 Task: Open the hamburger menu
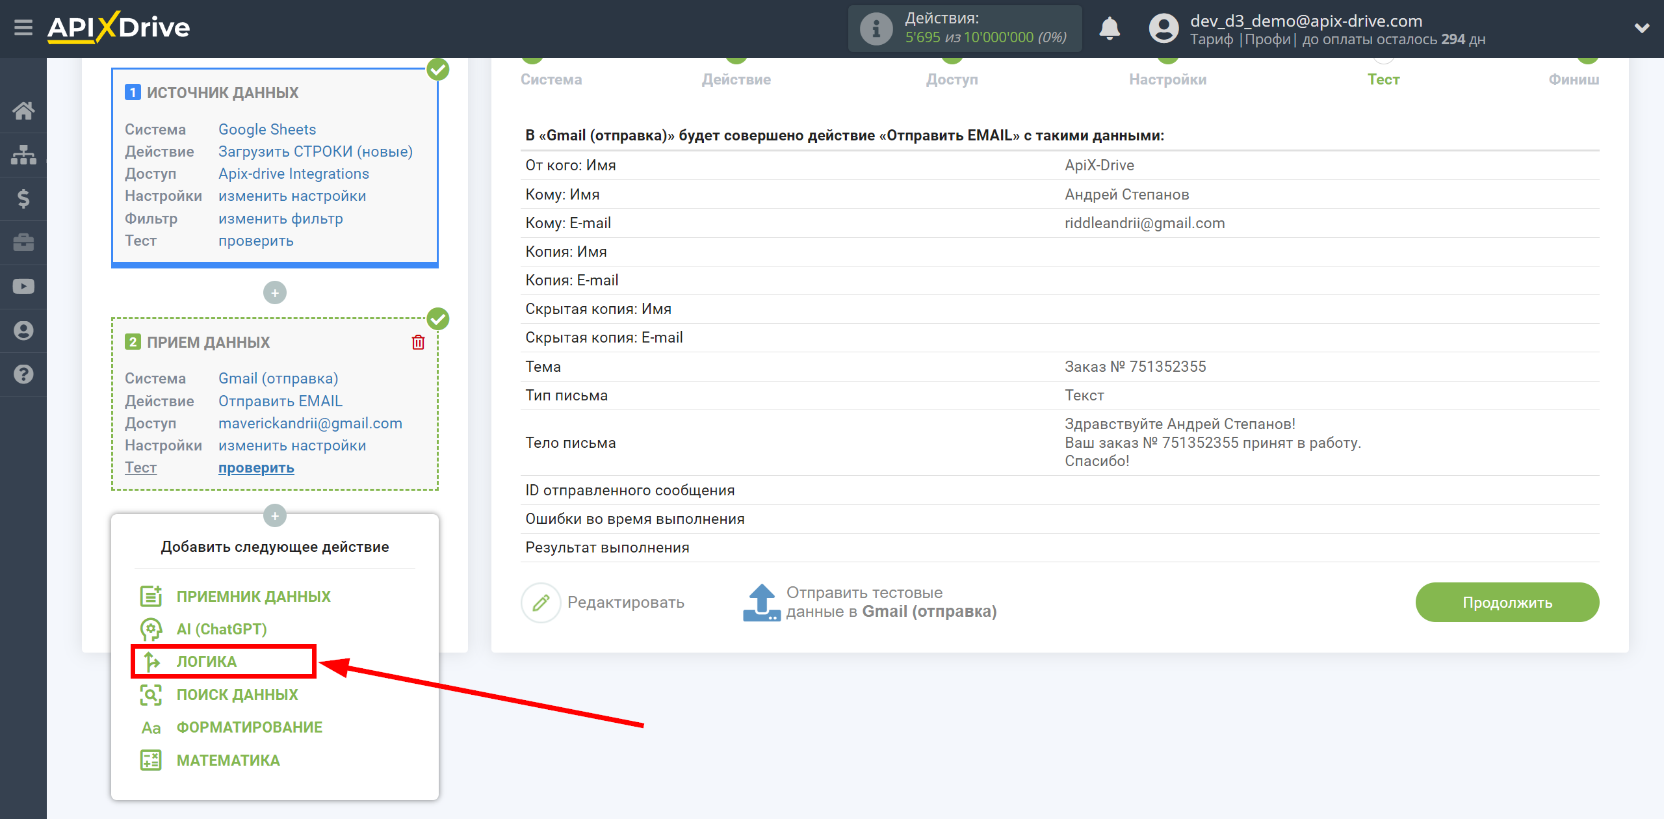(x=23, y=28)
